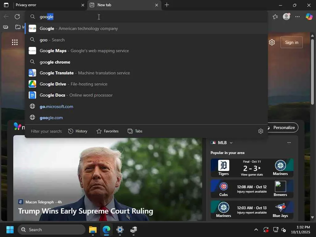Launch Copilot from toolbar icon
Image resolution: width=316 pixels, height=237 pixels.
(309, 17)
